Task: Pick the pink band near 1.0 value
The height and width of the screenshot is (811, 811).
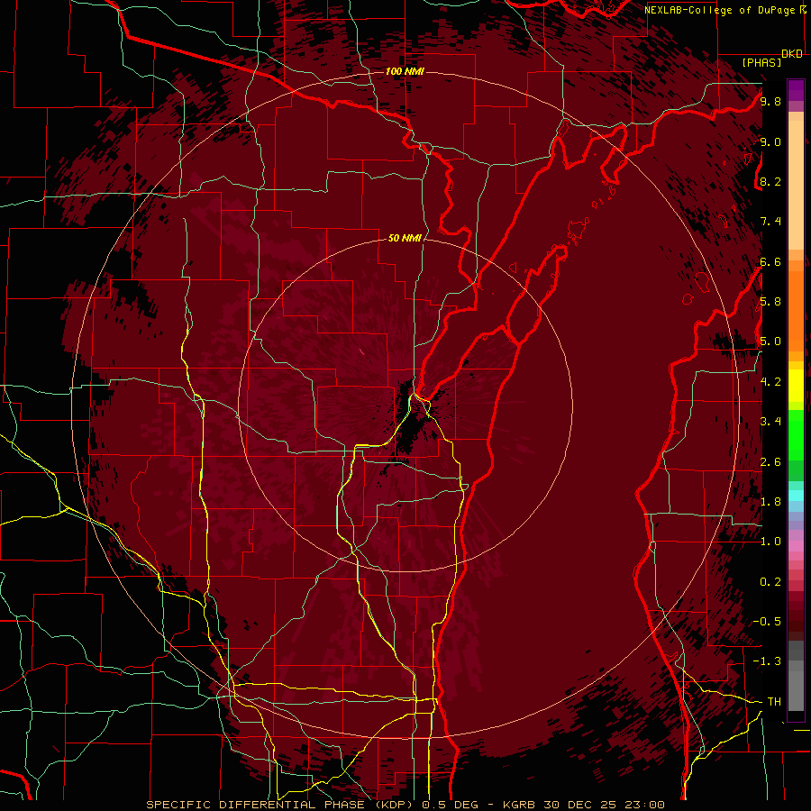Action: tap(796, 547)
